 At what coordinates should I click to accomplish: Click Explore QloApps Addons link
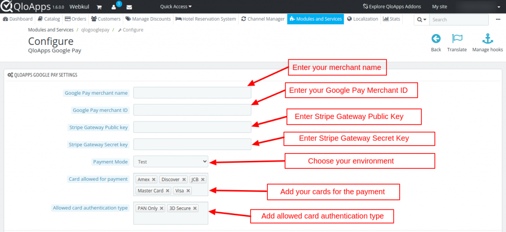[392, 6]
